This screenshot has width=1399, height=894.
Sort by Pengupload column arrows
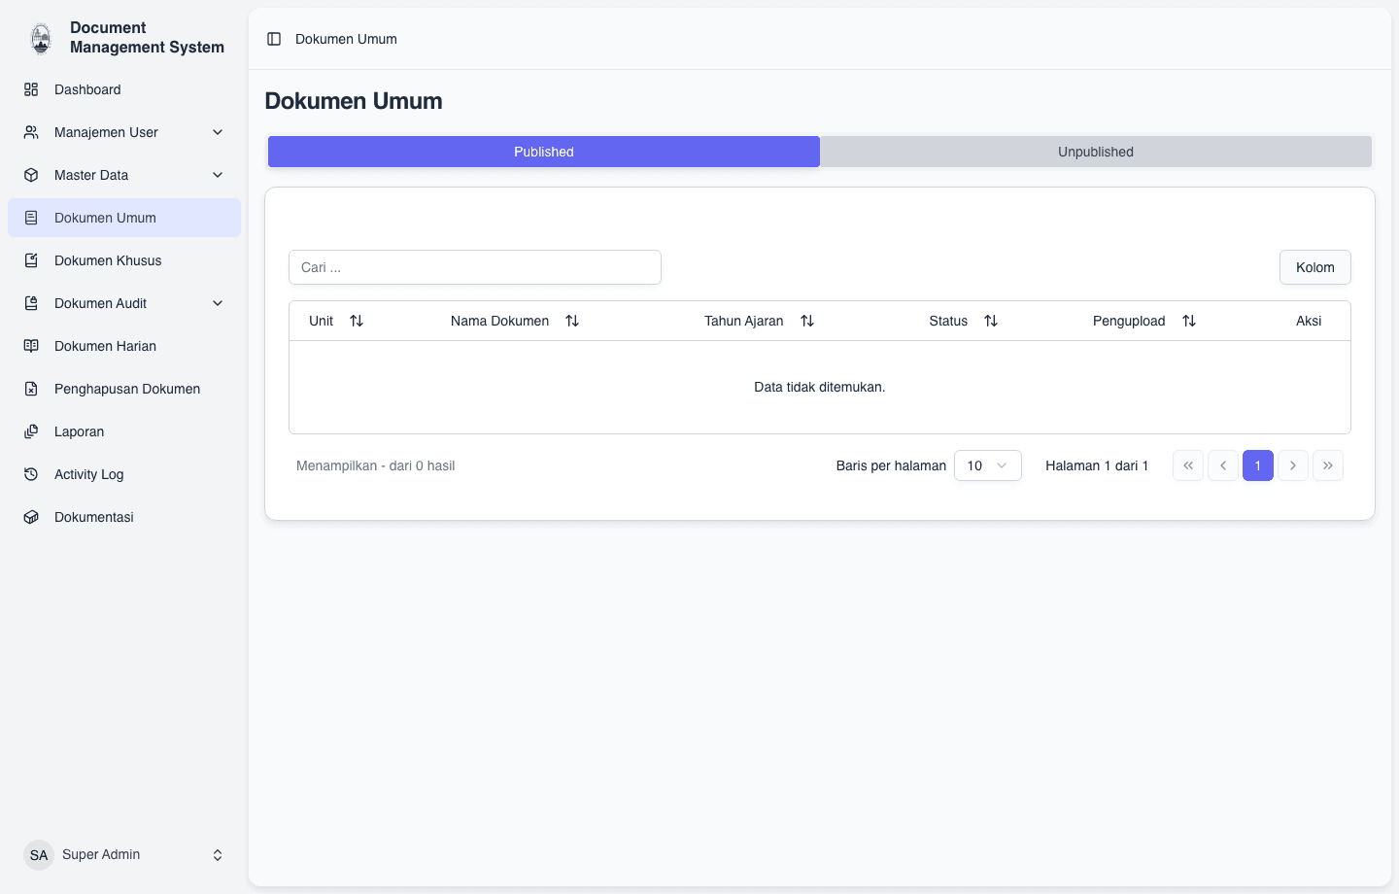point(1189,321)
